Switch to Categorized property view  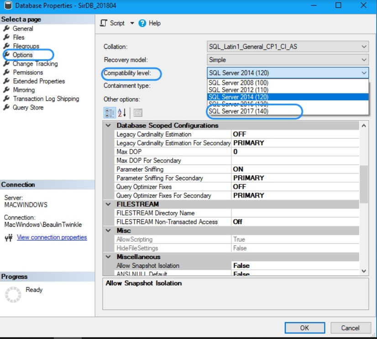(x=110, y=113)
